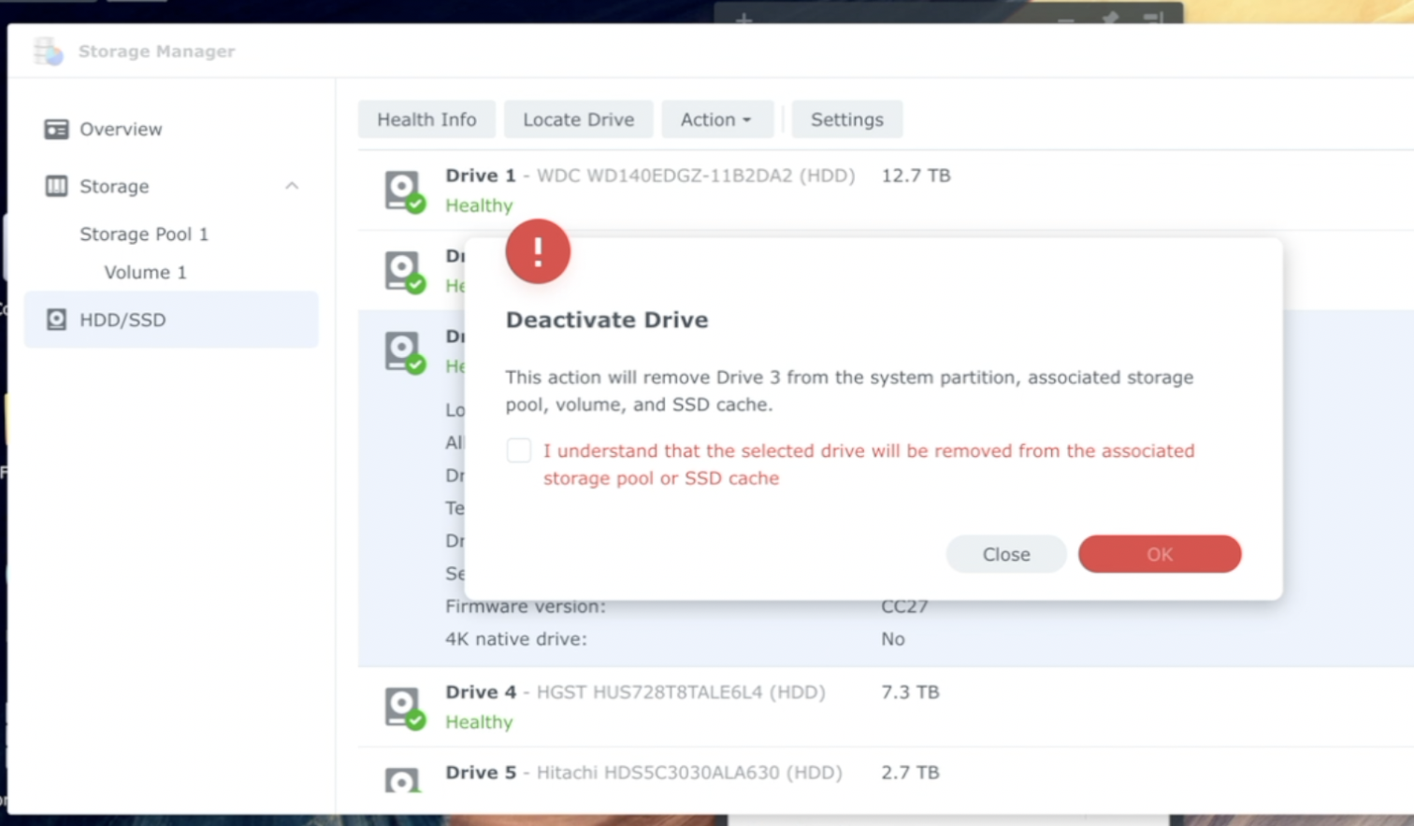Click the Storage section icon
The height and width of the screenshot is (826, 1414).
tap(56, 186)
